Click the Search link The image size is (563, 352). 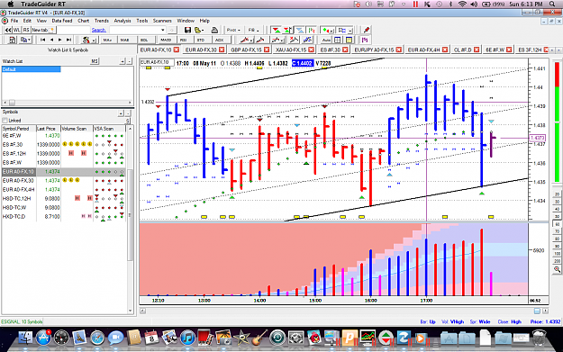(x=99, y=30)
